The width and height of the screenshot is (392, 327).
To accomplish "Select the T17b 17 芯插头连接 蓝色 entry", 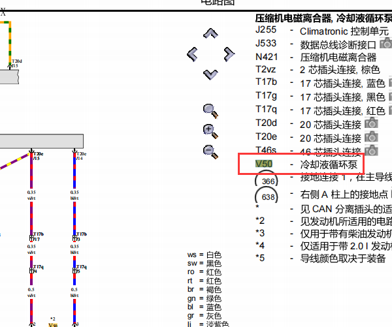I will coord(320,83).
